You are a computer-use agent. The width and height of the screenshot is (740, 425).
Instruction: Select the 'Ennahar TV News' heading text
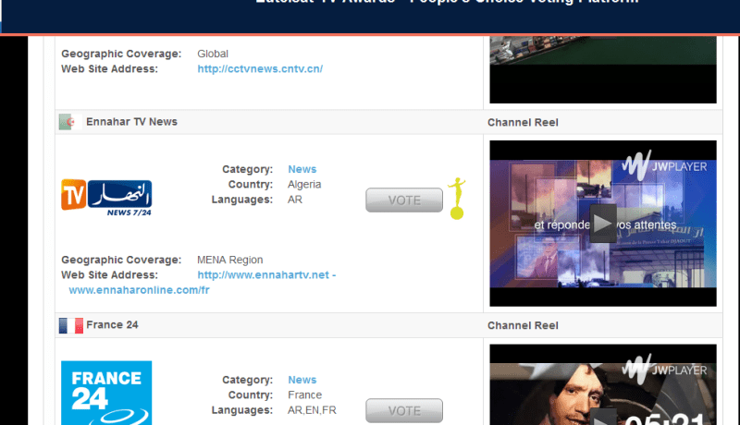pyautogui.click(x=131, y=122)
